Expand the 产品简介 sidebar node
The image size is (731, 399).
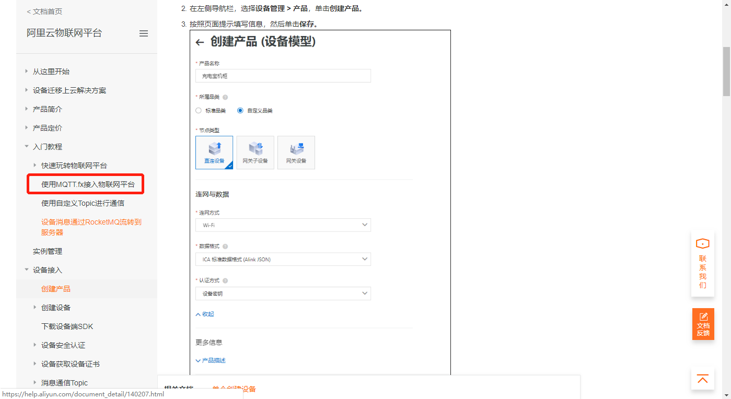pyautogui.click(x=27, y=109)
